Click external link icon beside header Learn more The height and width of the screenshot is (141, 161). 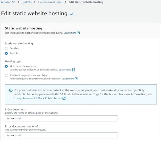click(78, 33)
